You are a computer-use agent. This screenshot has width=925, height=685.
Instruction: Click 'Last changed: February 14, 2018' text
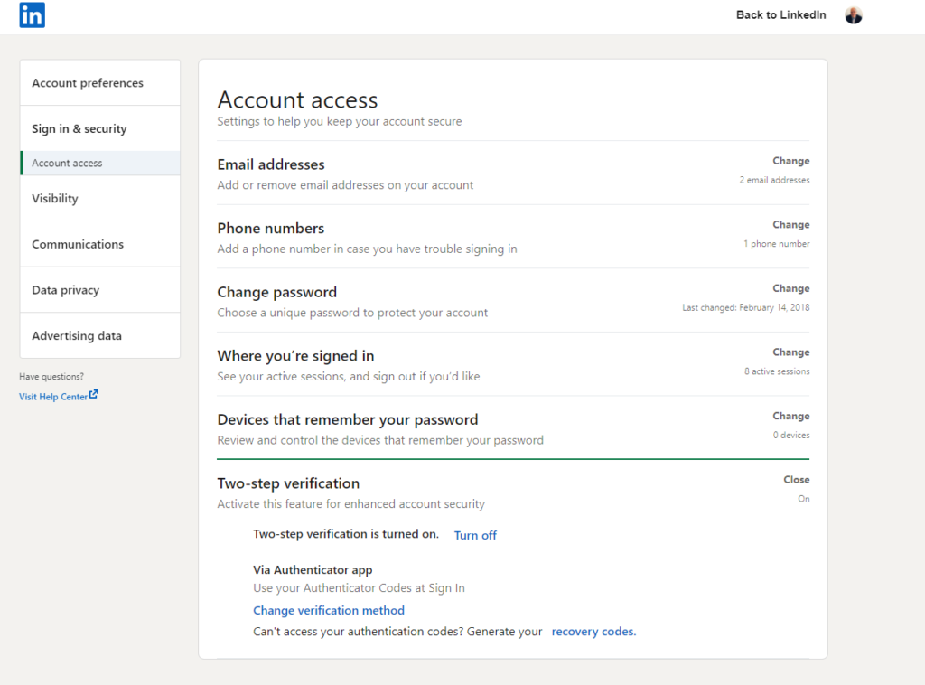point(745,307)
